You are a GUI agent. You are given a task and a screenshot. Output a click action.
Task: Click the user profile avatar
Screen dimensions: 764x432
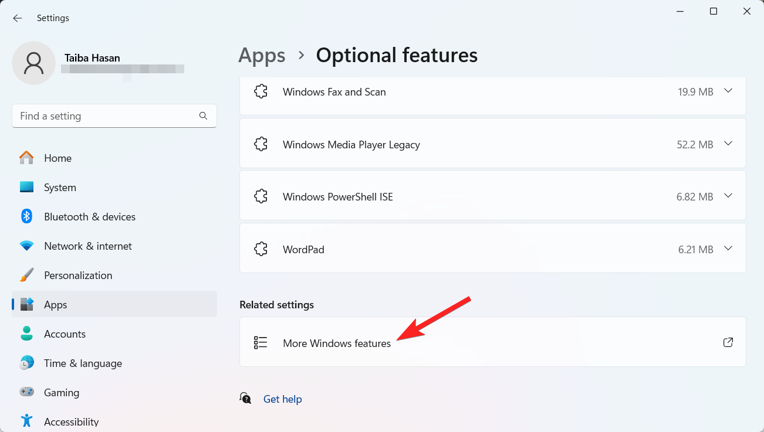(33, 63)
